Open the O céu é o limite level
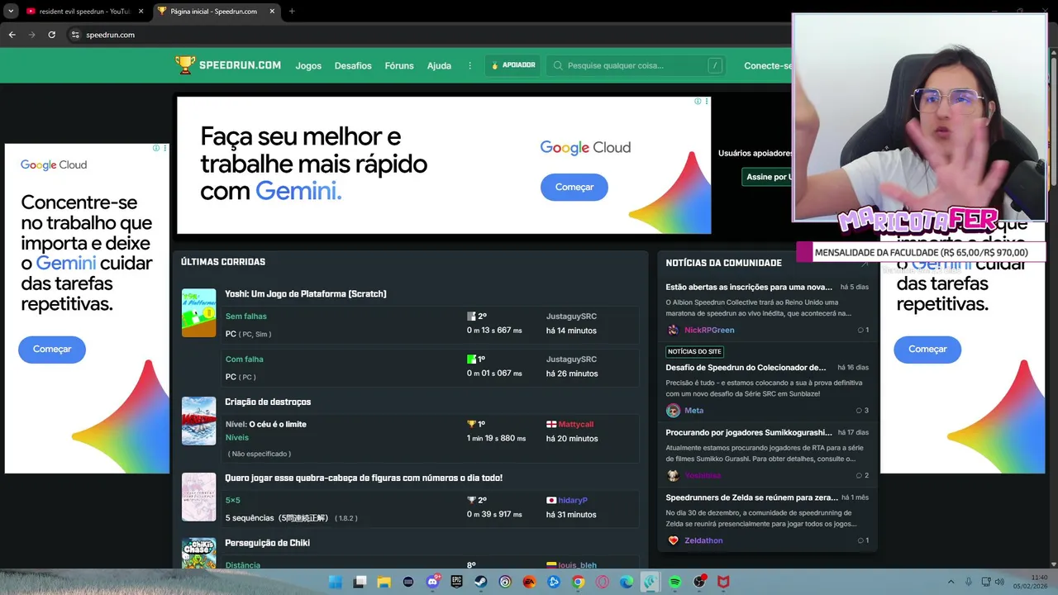 (x=278, y=424)
